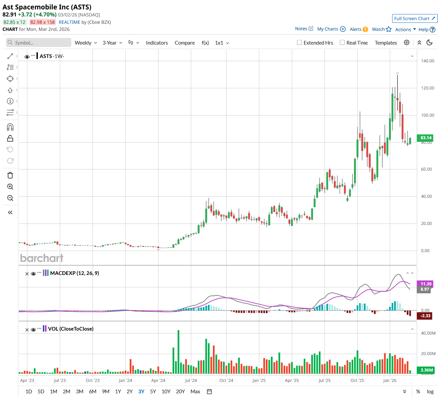Zoom in on the chart
438x397 pixels.
point(10,187)
